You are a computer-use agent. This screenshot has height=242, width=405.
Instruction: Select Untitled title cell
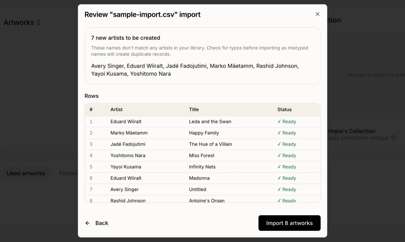[x=197, y=189]
